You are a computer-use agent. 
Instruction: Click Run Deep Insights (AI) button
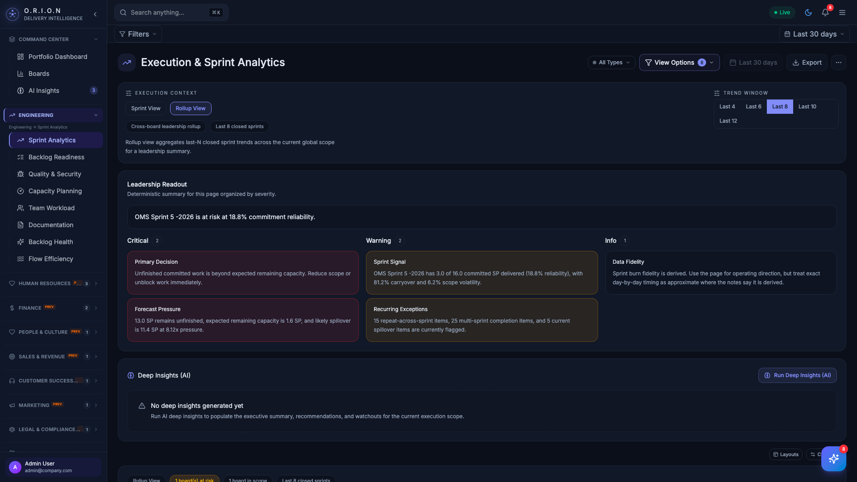797,375
